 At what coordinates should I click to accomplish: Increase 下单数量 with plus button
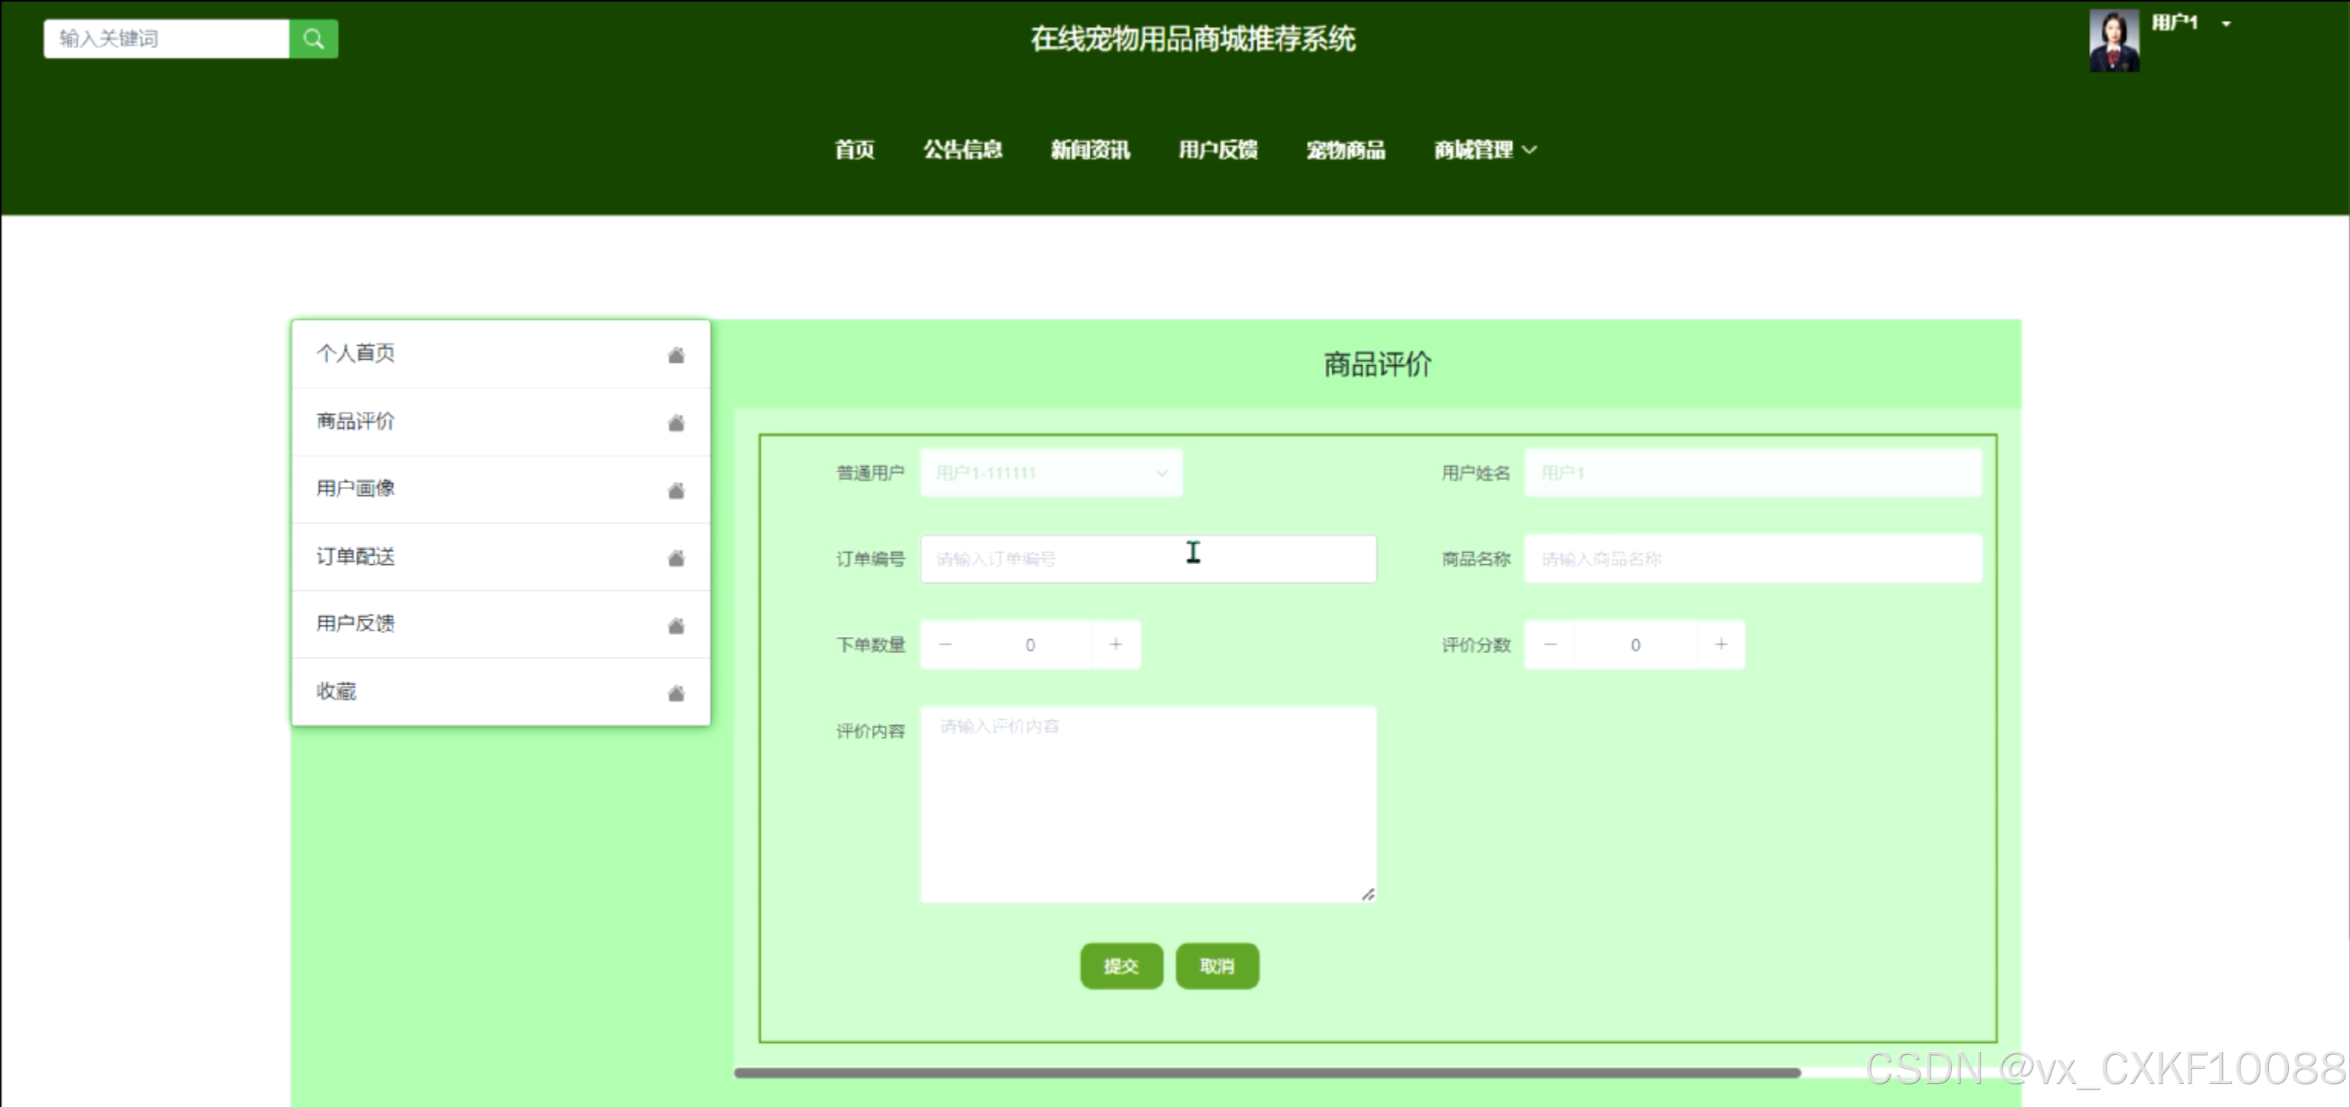pos(1115,645)
